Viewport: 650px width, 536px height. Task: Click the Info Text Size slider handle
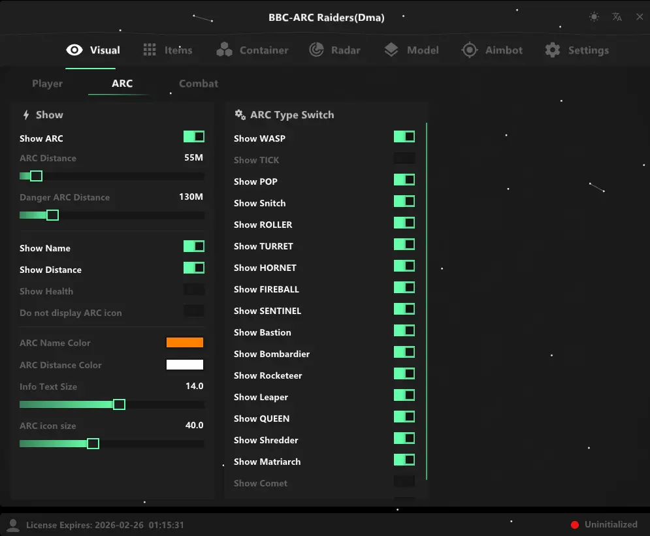(x=119, y=404)
